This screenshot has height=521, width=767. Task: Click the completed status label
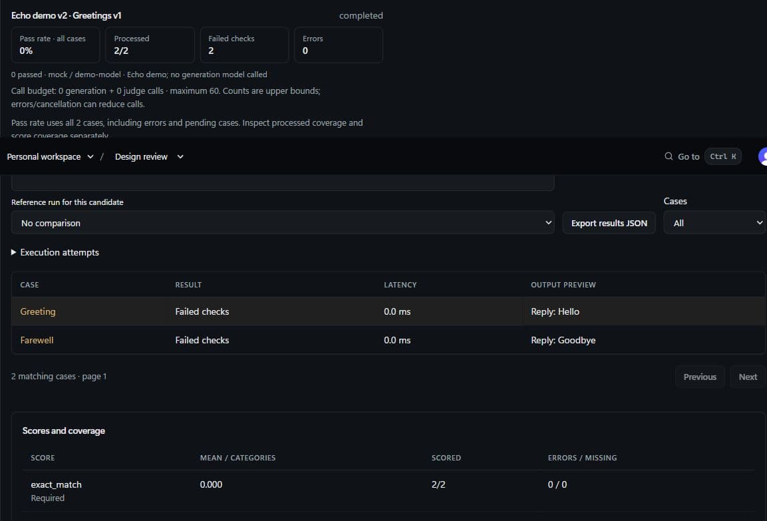(361, 16)
